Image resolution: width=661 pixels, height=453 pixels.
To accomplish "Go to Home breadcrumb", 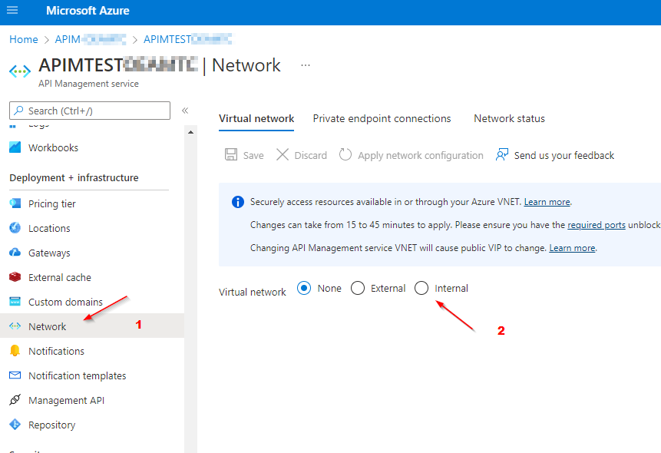I will tap(24, 39).
